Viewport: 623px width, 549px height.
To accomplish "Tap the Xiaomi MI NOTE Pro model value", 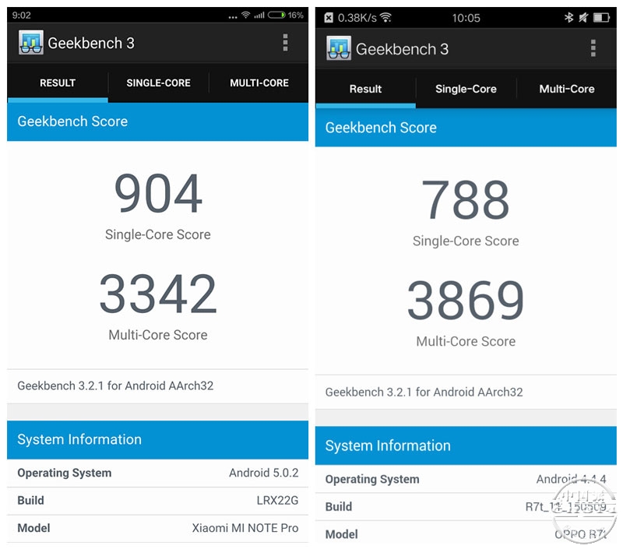I will coord(245,528).
